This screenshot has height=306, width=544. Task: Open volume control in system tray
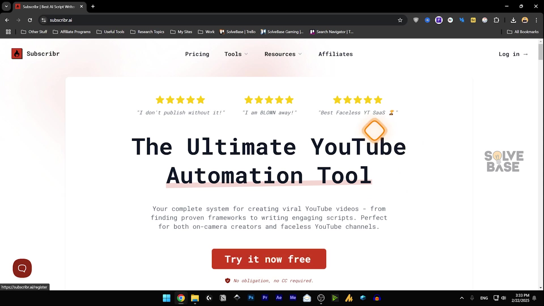point(503,298)
